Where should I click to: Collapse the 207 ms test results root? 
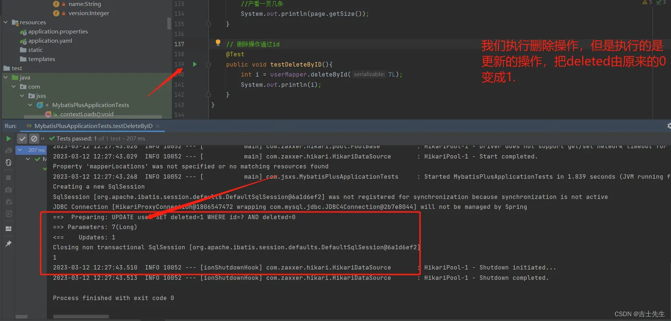pos(21,150)
